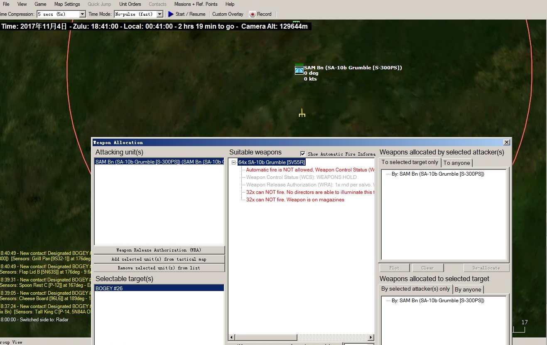
Task: Open the View menu
Action: pyautogui.click(x=22, y=4)
